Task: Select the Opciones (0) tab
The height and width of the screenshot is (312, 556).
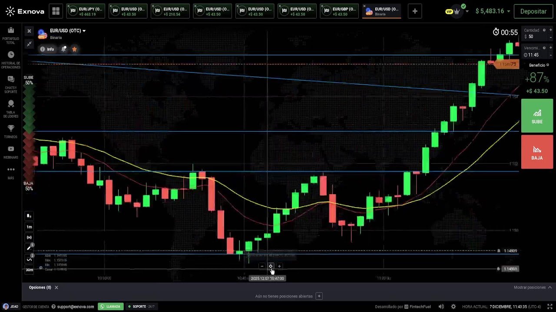Action: [x=40, y=287]
